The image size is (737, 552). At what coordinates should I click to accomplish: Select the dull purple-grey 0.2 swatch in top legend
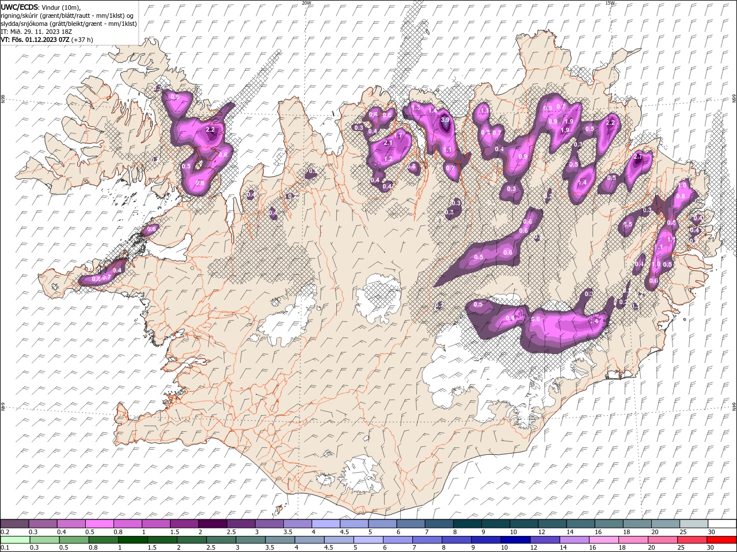(14, 524)
